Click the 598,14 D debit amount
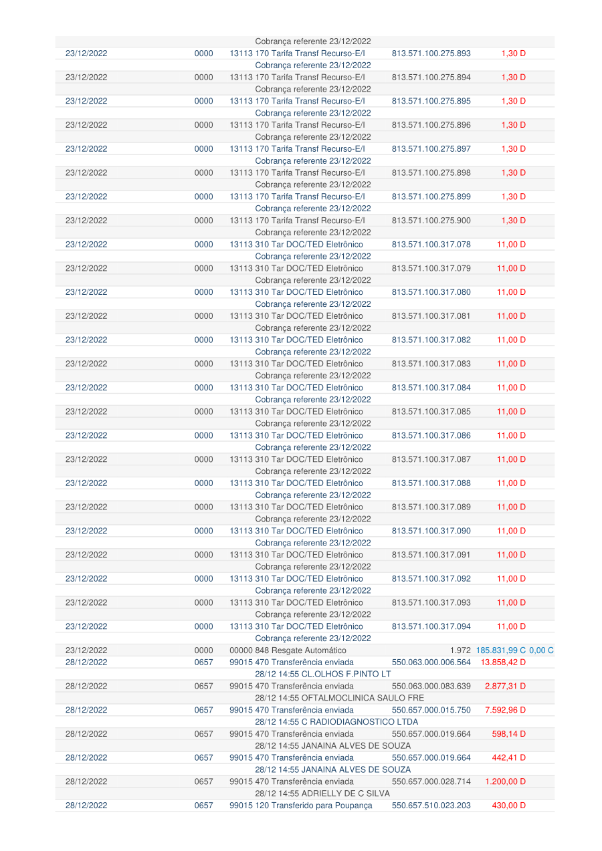Screen dimensions: 602x851 point(508,734)
